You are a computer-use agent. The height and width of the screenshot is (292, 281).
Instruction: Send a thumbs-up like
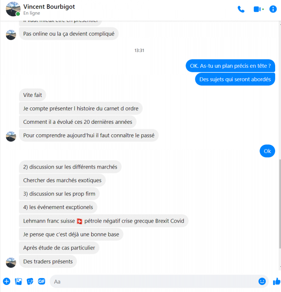point(277,281)
